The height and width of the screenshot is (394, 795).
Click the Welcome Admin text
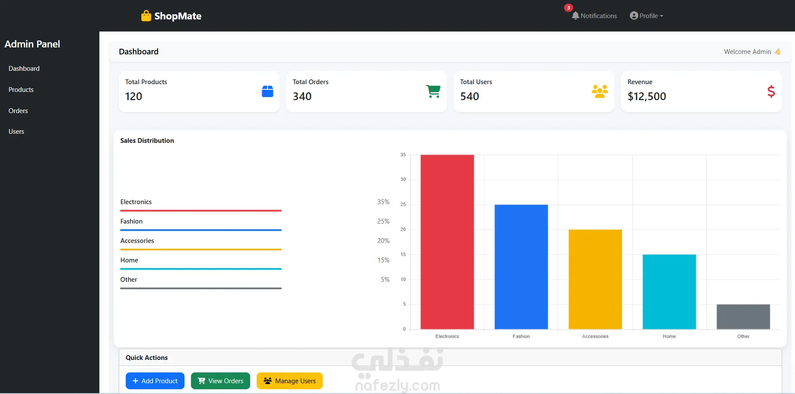coord(747,52)
